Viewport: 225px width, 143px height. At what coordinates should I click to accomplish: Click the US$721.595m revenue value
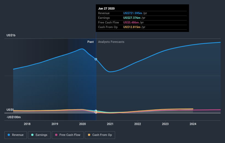point(133,13)
